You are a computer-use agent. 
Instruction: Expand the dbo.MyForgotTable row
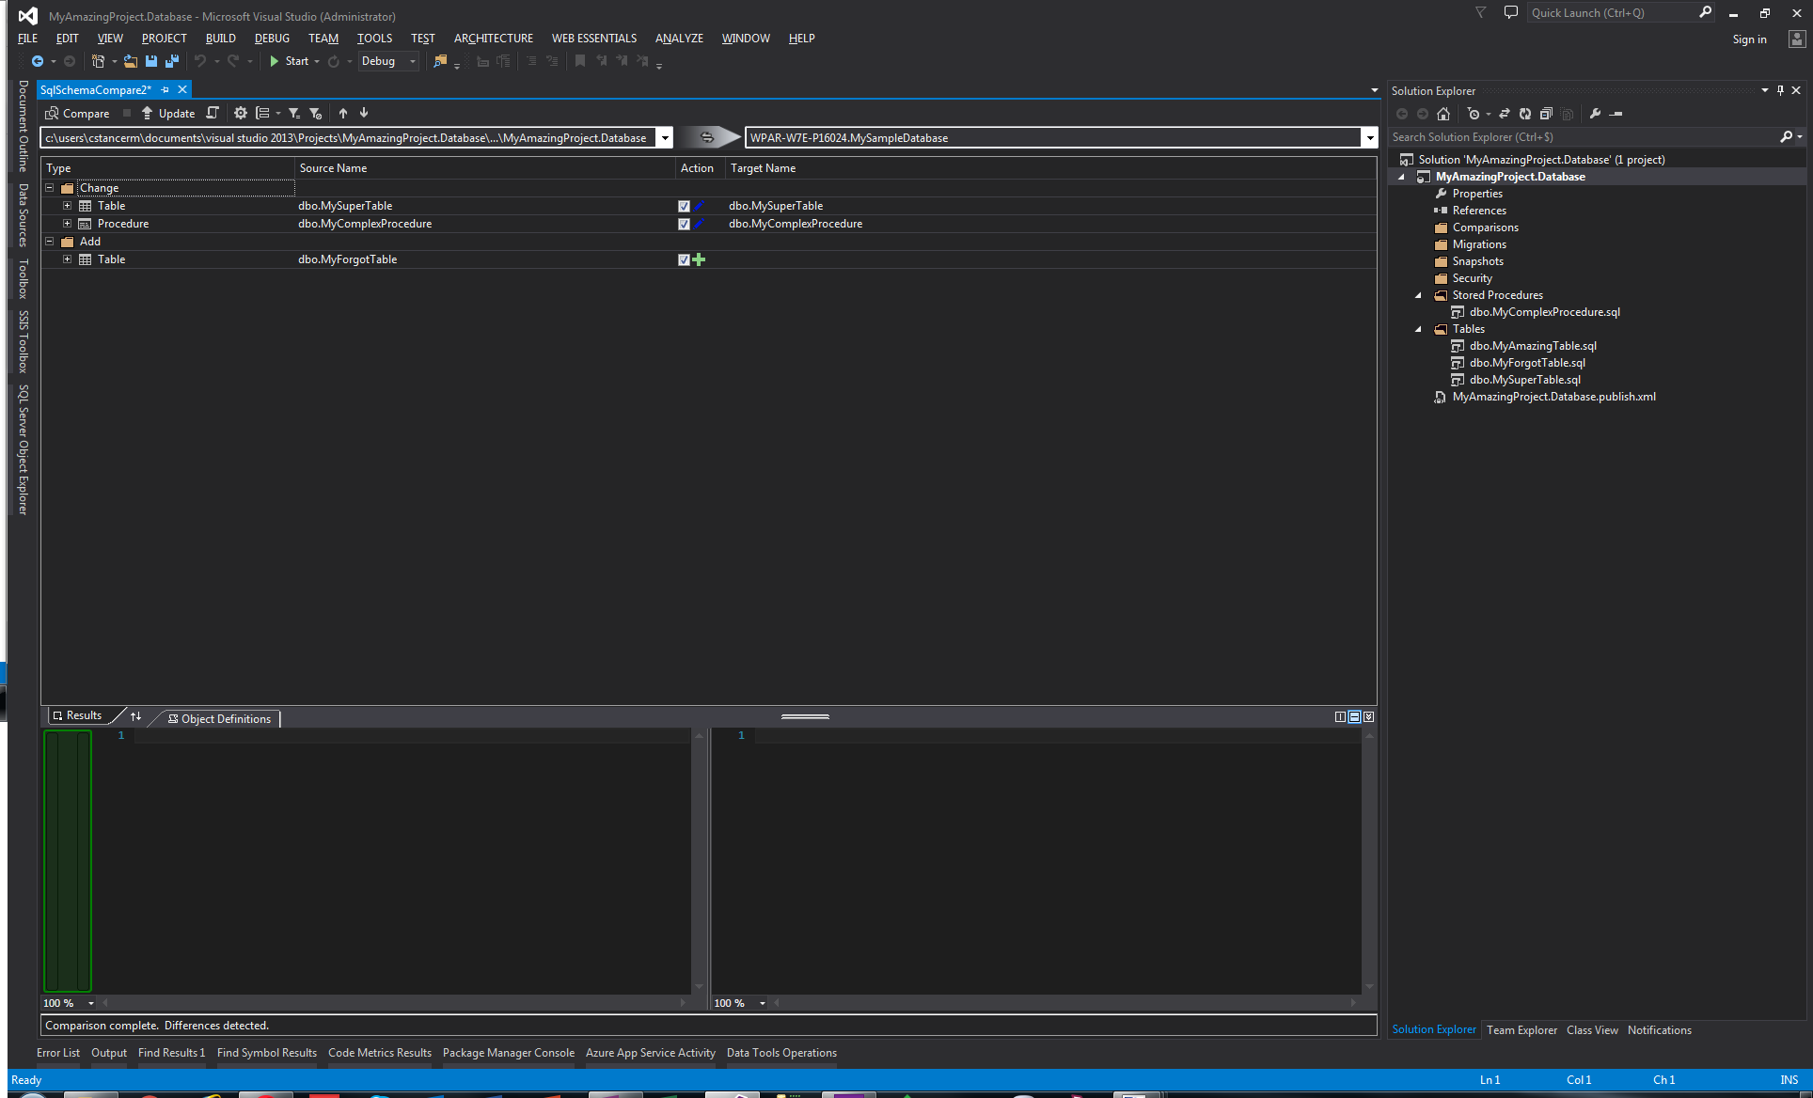point(68,259)
